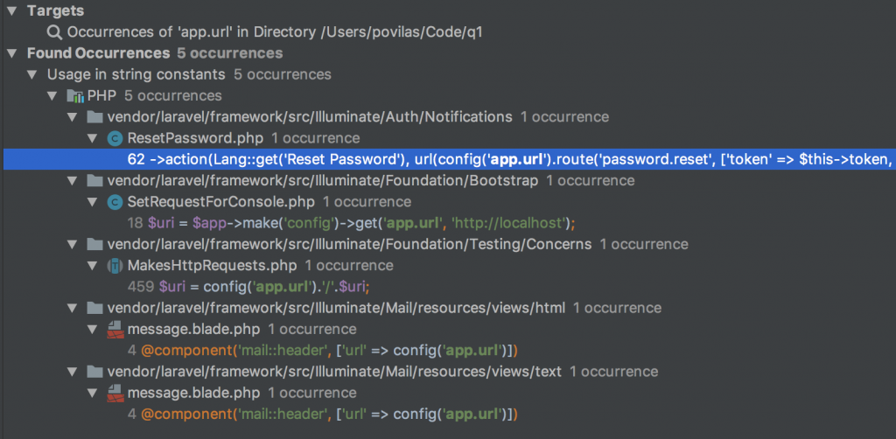
Task: Select the Targets heading
Action: point(55,10)
